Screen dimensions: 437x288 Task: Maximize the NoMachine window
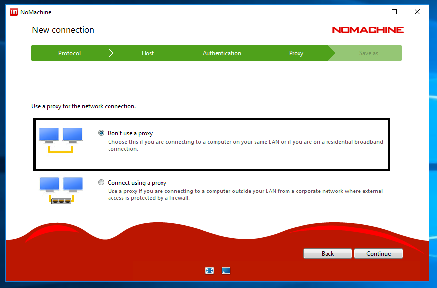click(x=394, y=12)
